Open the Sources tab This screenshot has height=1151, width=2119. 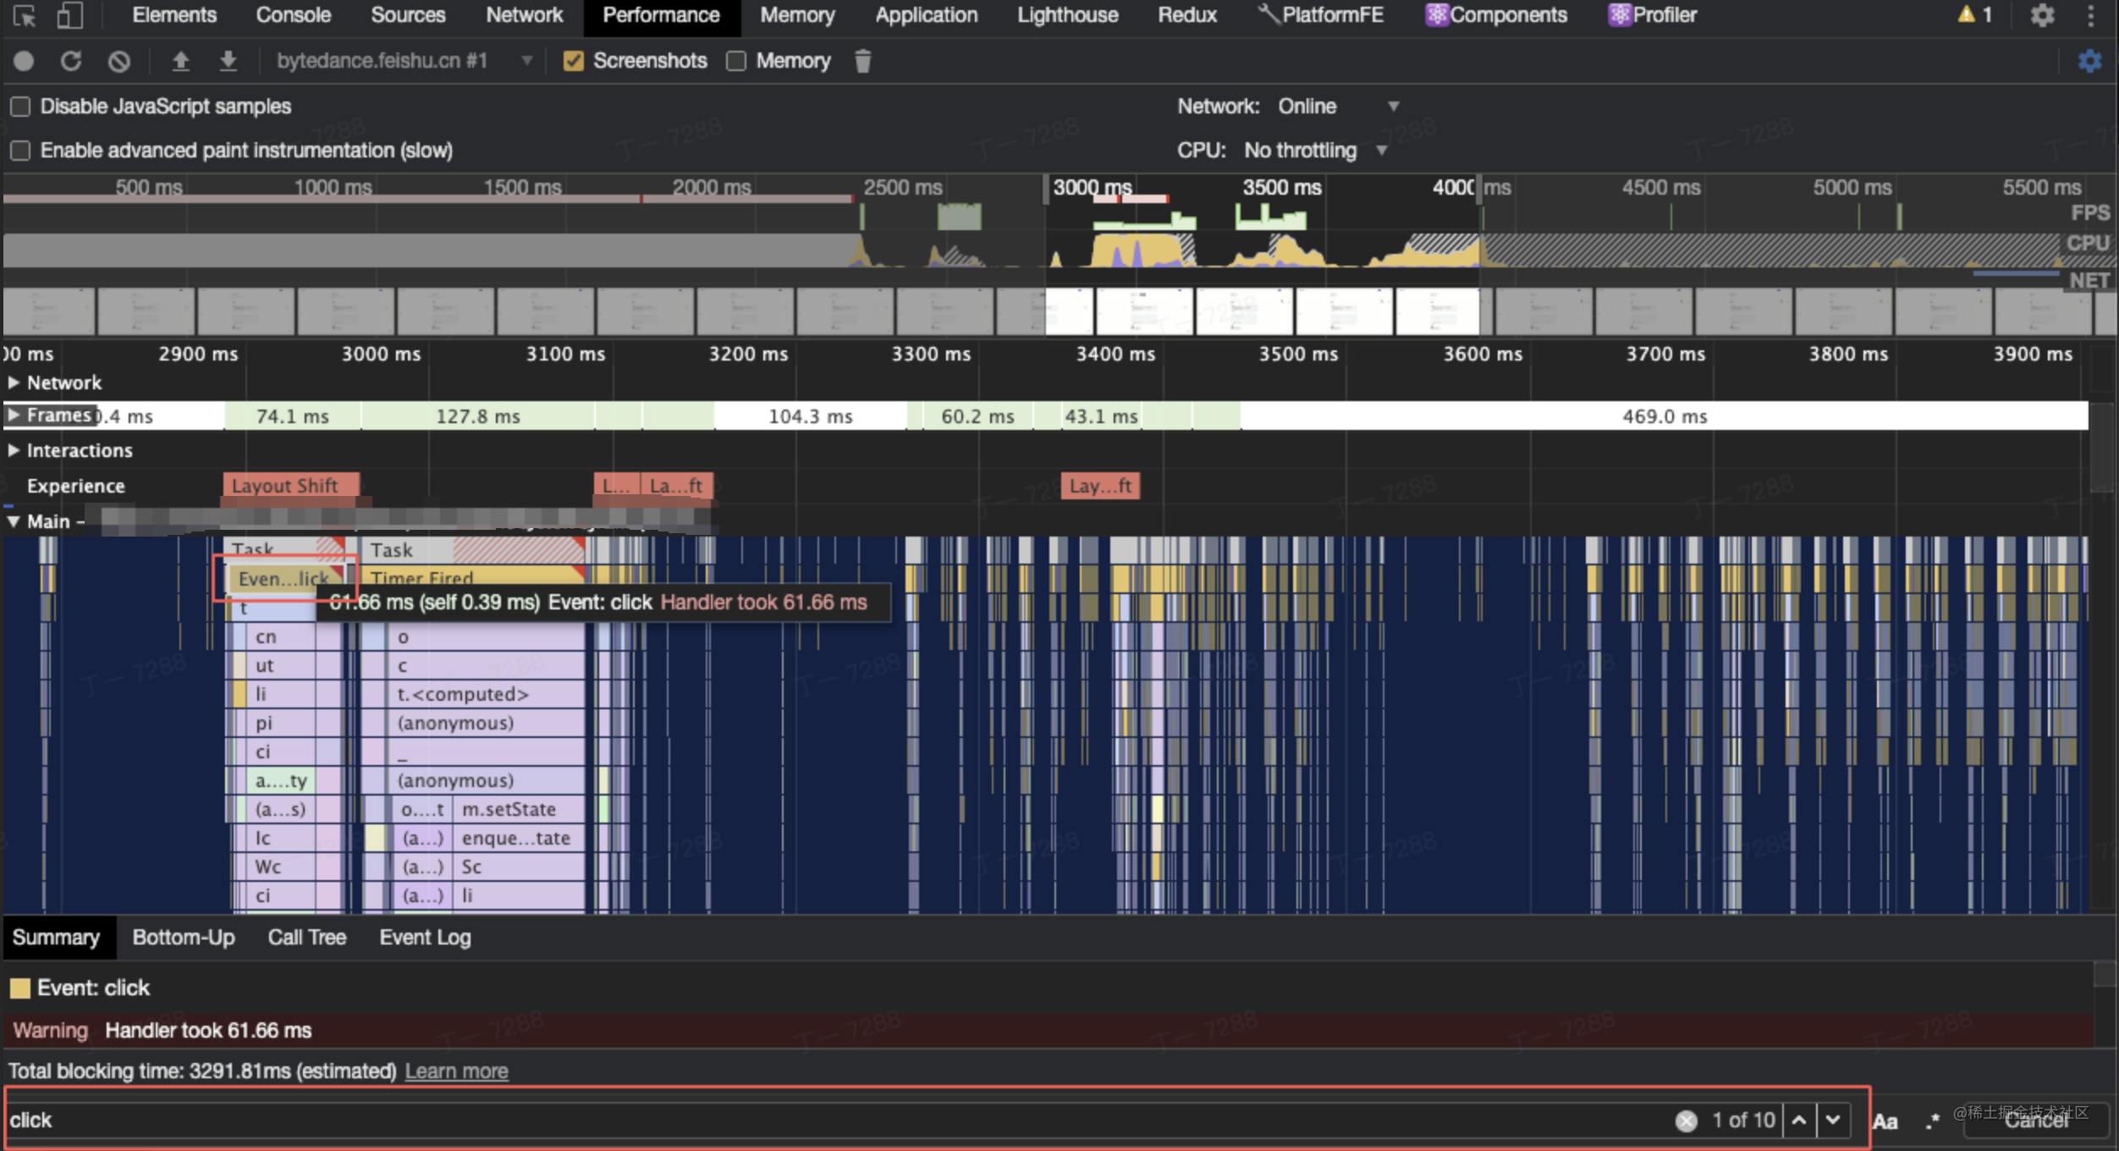(408, 15)
